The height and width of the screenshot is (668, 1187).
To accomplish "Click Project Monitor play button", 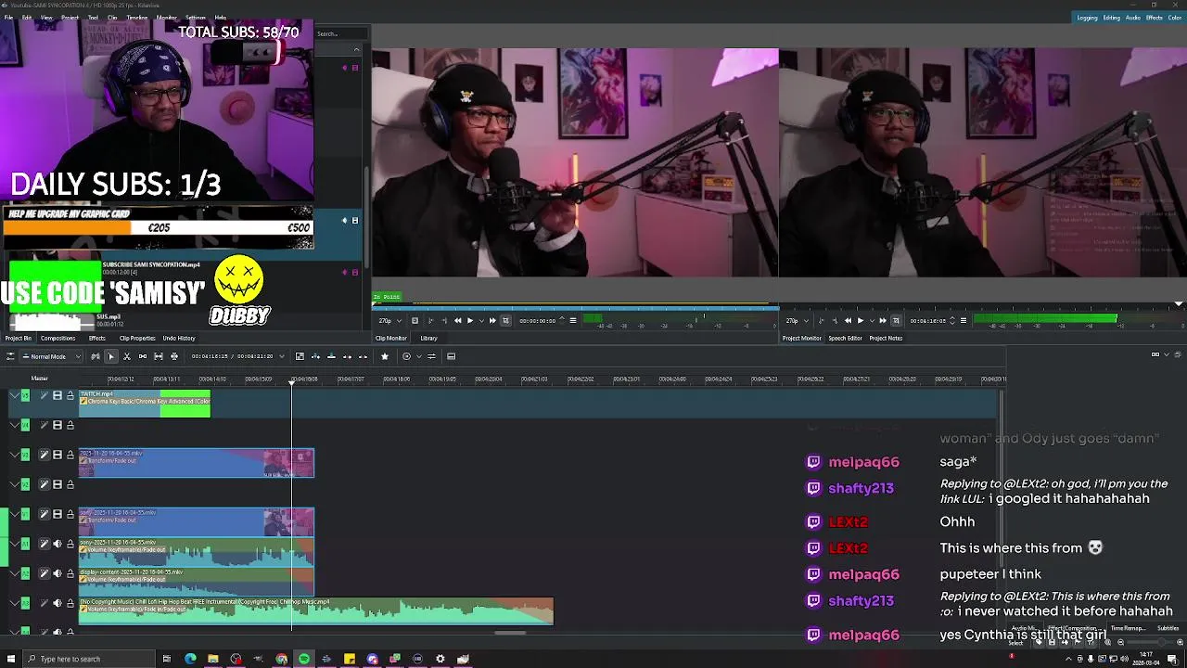I will (860, 321).
